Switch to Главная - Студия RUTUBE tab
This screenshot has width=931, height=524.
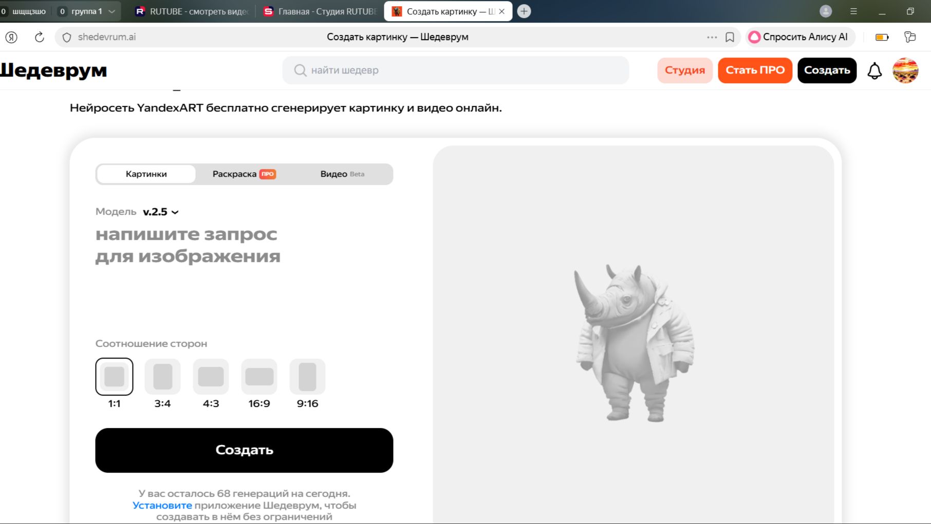[x=320, y=11]
